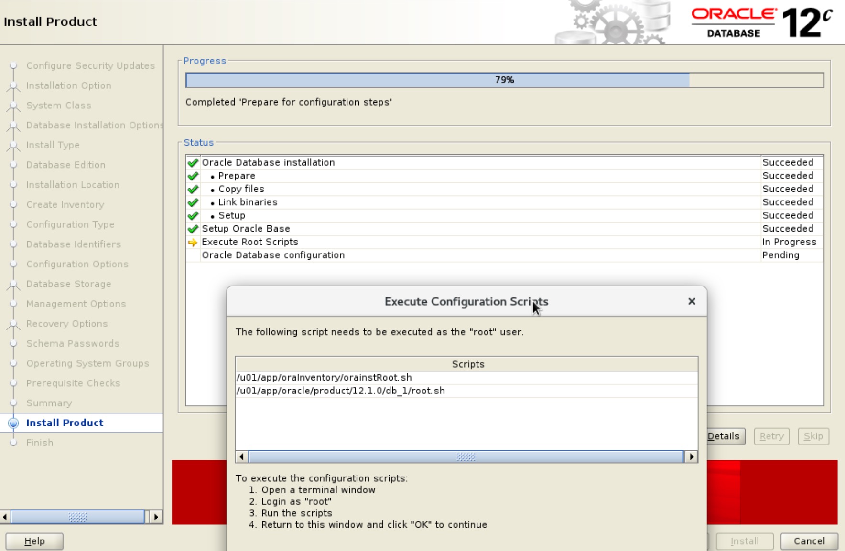Screen dimensions: 845x551
Task: Select Recovery Options step
Action: (x=67, y=324)
